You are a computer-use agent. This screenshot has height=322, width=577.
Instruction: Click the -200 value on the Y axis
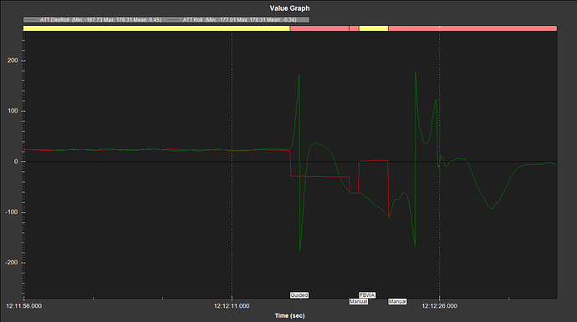pos(12,263)
